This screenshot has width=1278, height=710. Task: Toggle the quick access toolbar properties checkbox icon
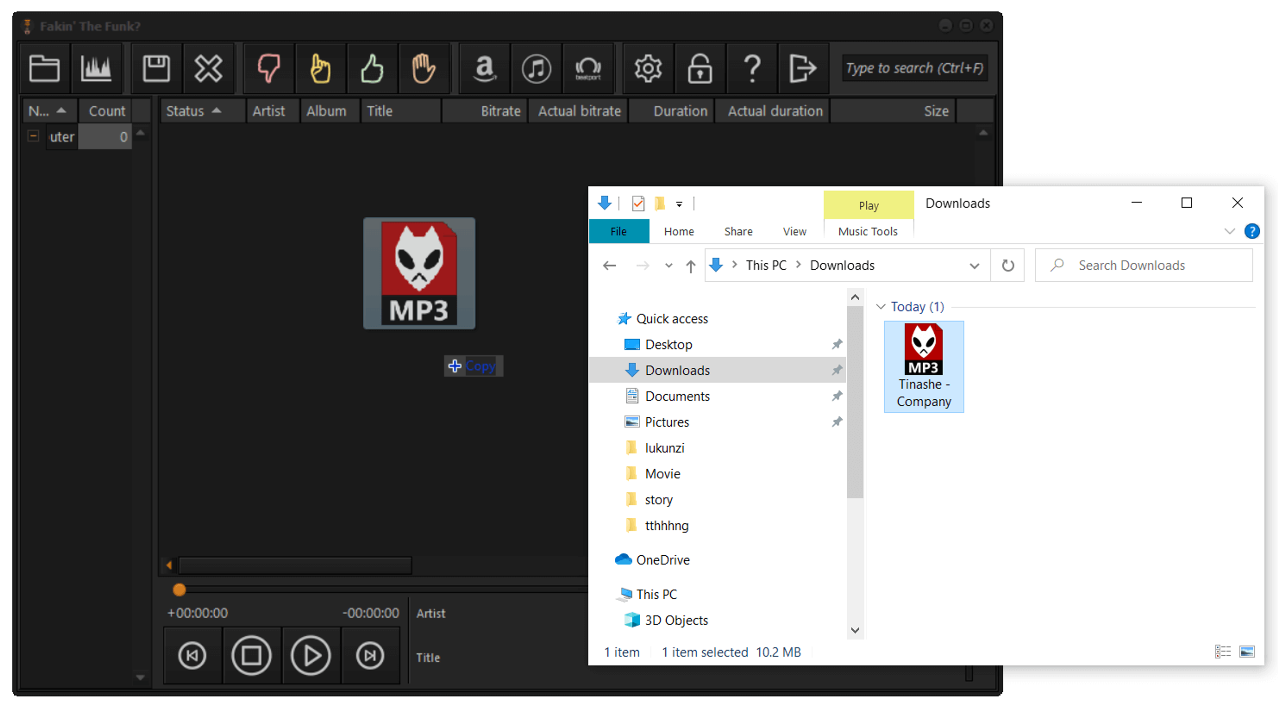[638, 203]
